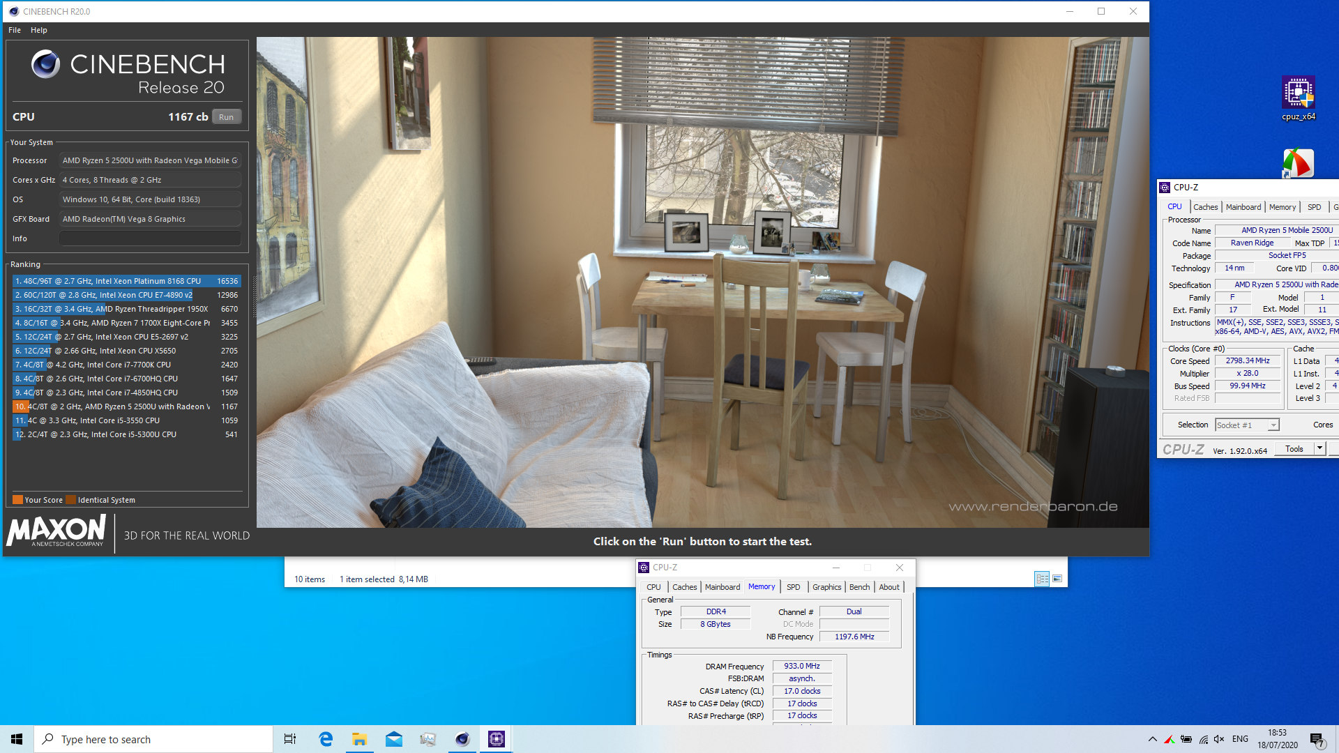Click the Maxon logo

point(56,531)
